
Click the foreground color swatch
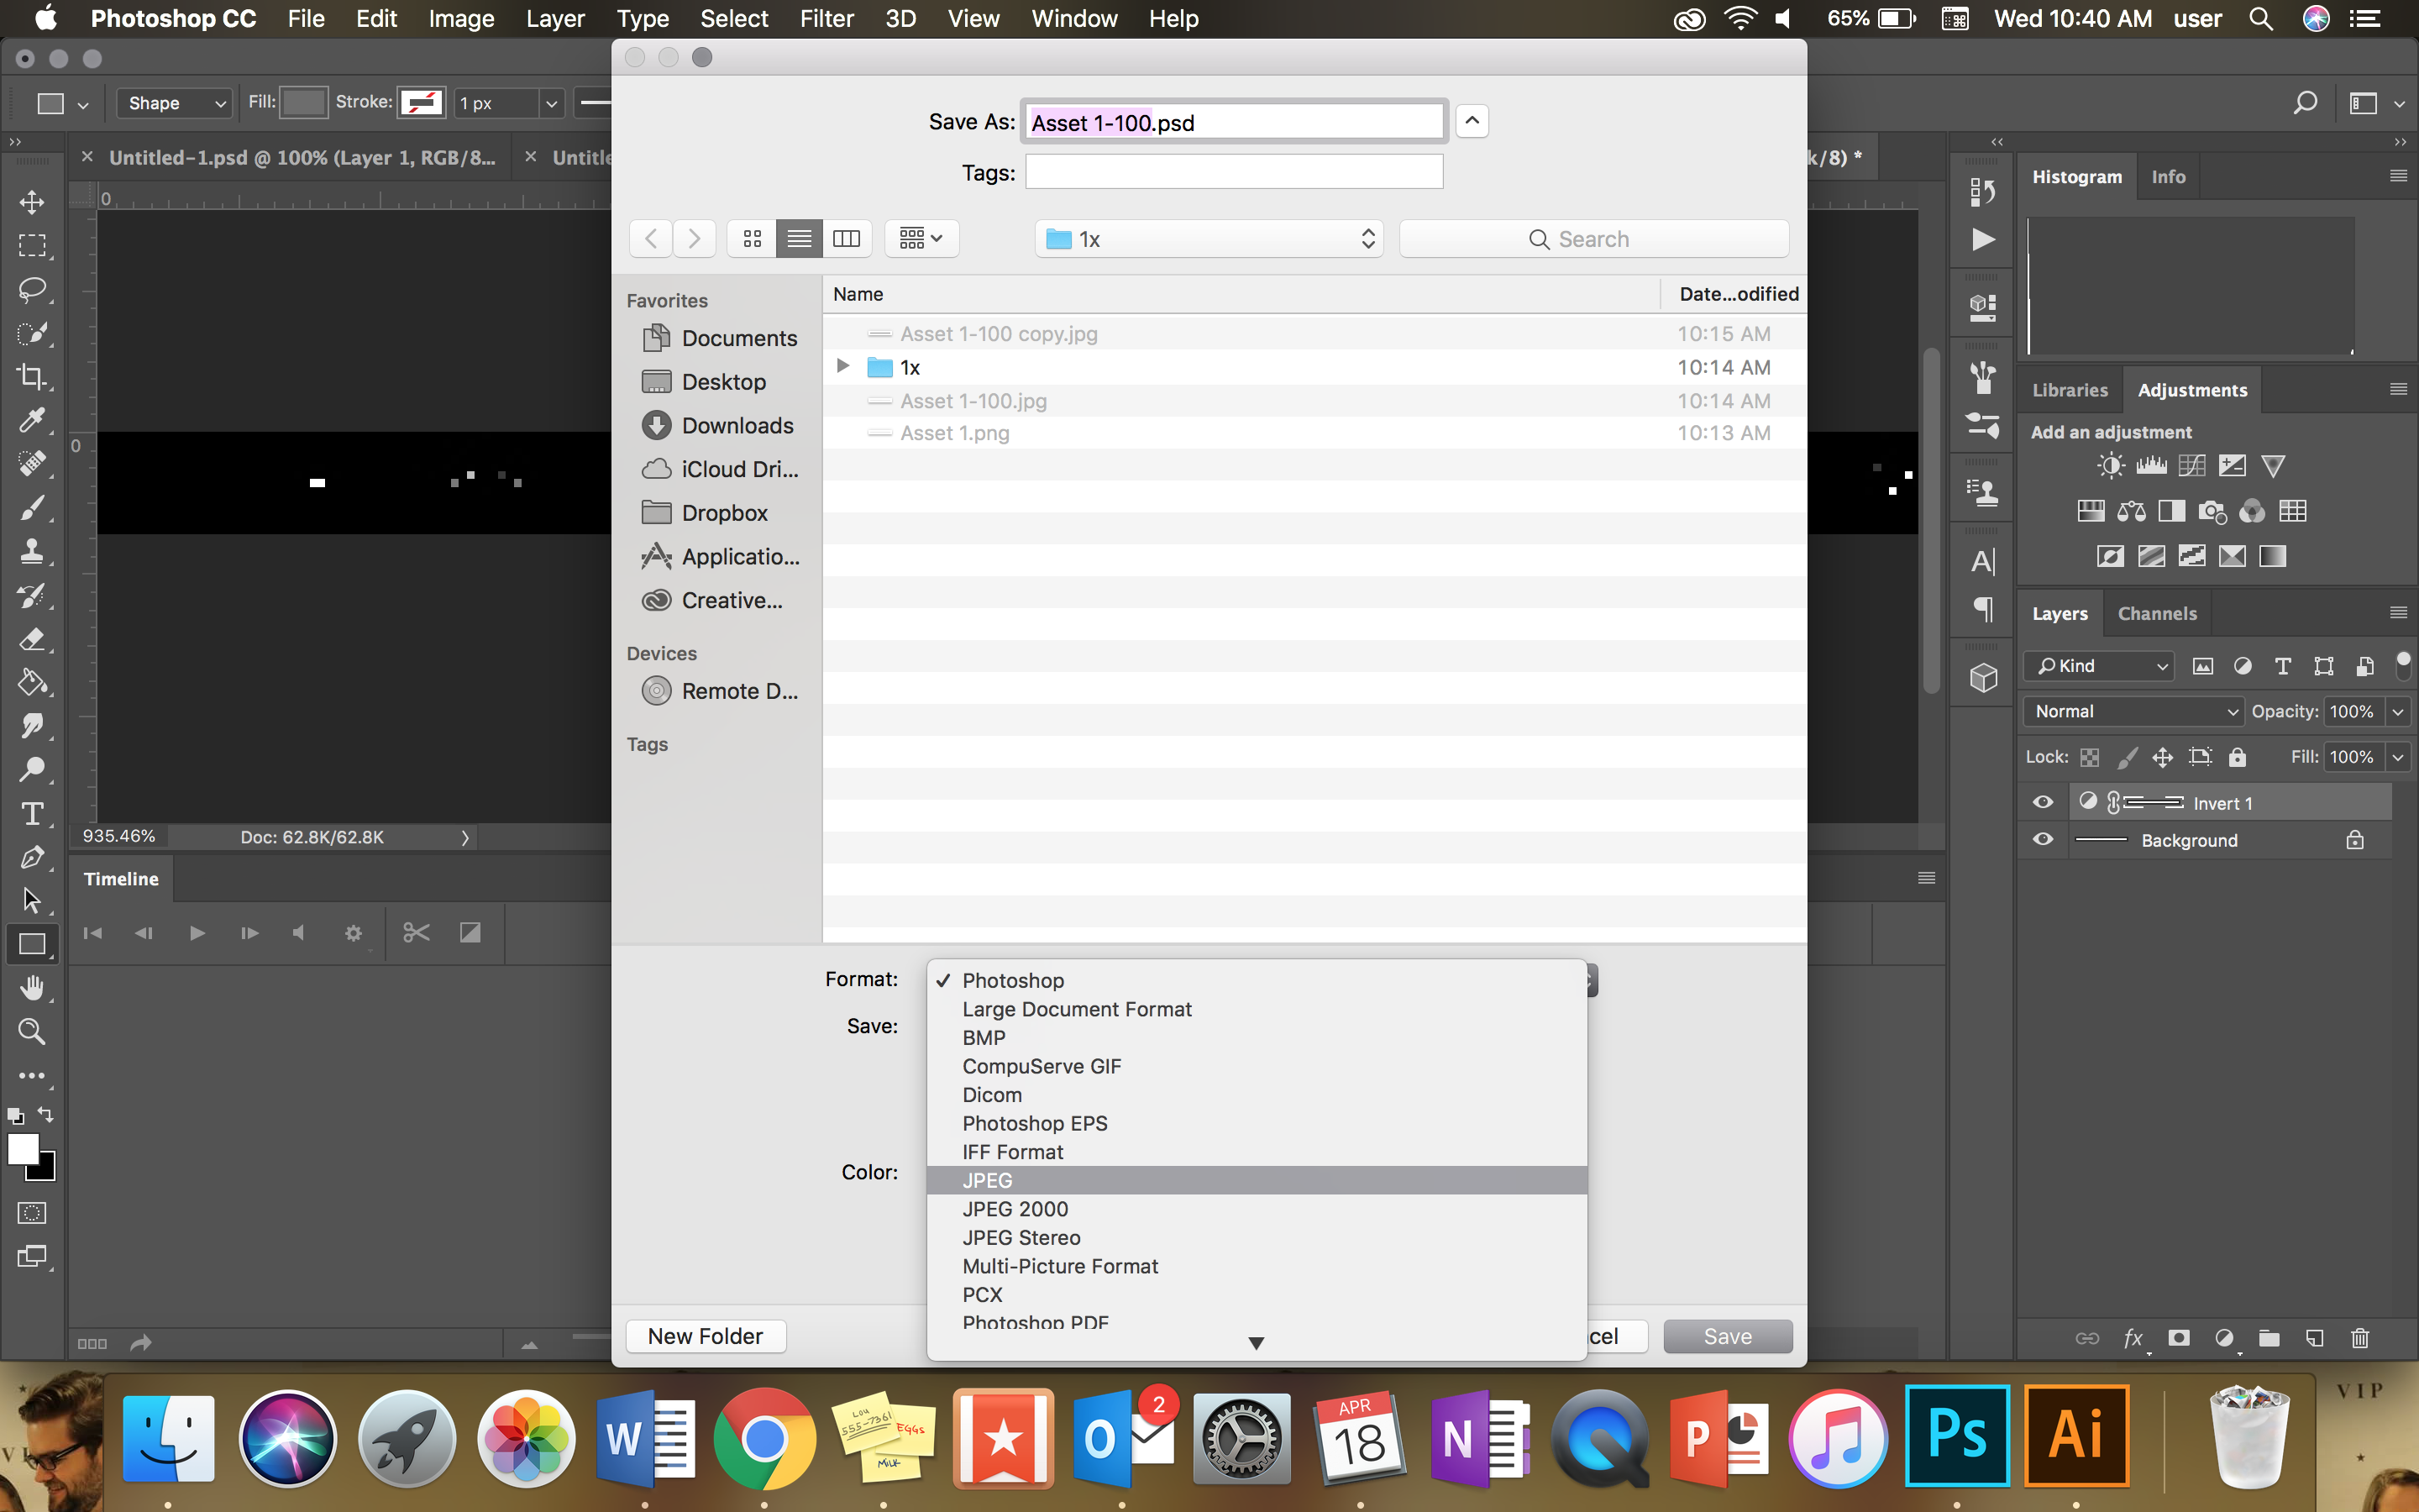coord(24,1149)
